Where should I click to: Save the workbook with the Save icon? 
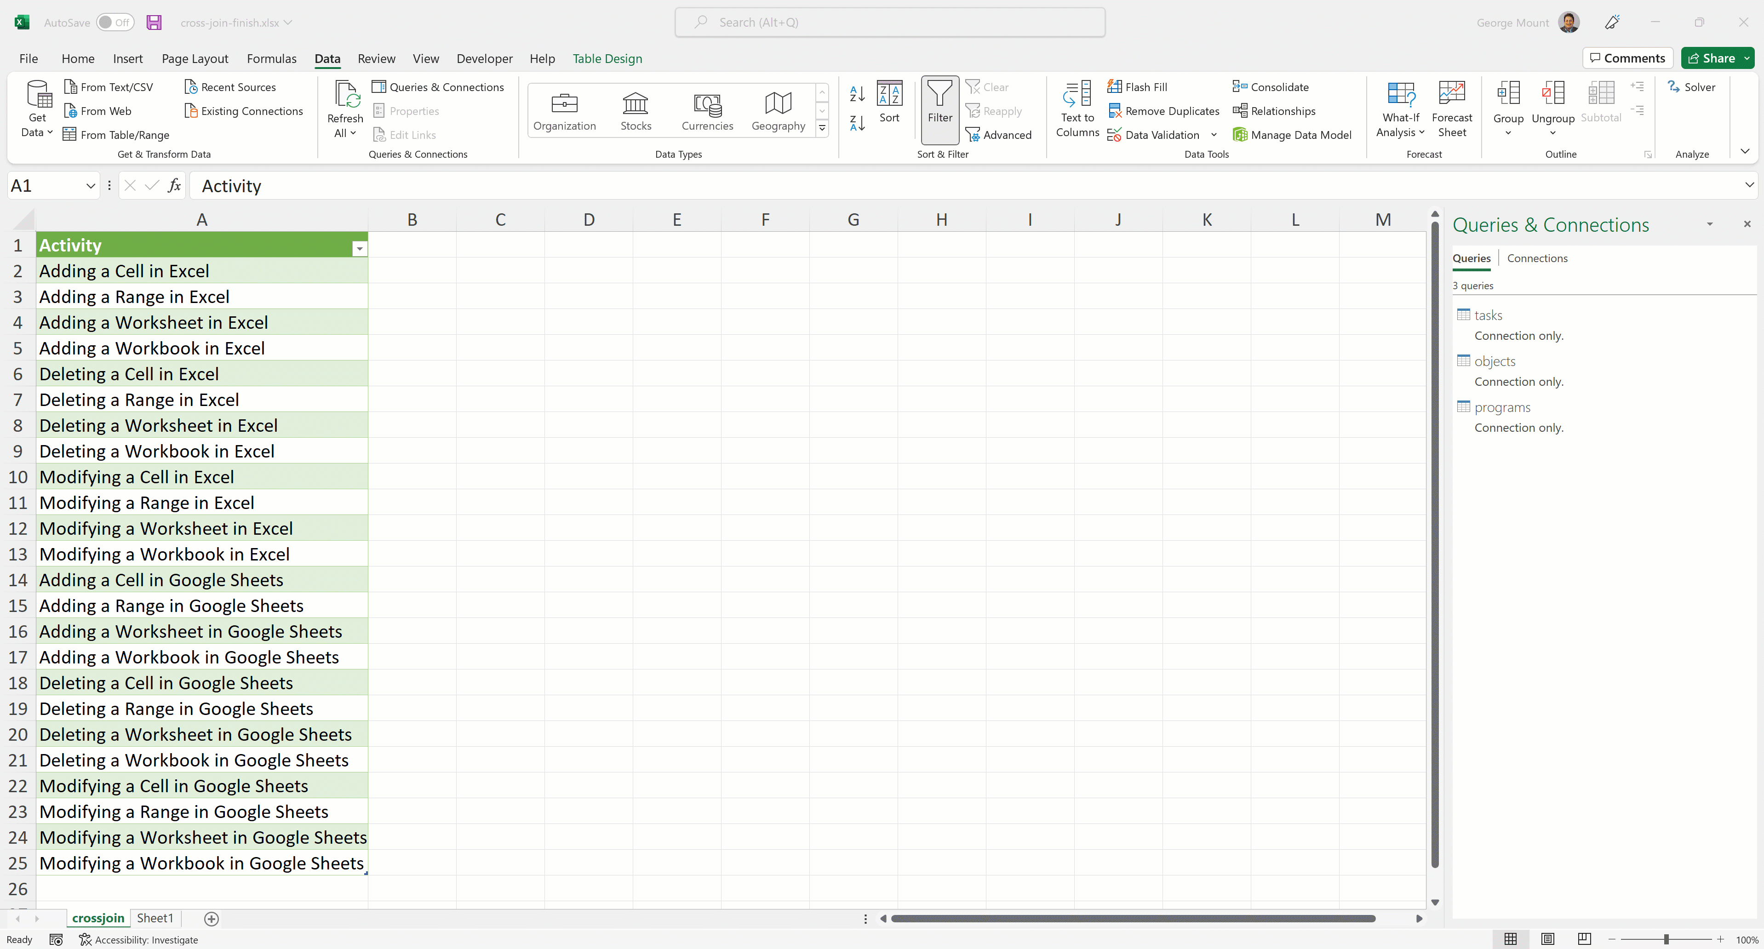[154, 23]
